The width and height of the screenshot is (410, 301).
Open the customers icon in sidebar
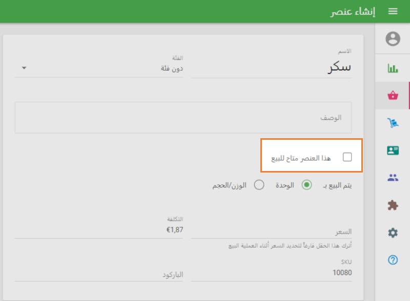click(392, 177)
